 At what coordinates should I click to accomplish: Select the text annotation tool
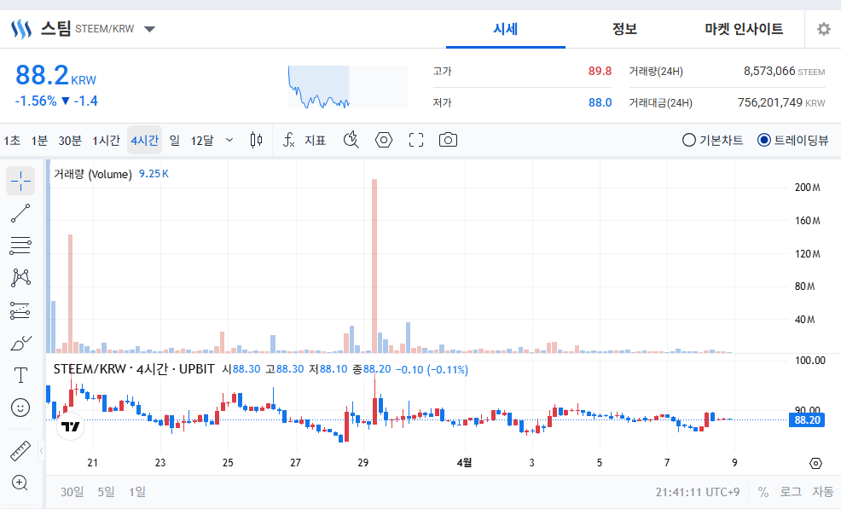20,375
